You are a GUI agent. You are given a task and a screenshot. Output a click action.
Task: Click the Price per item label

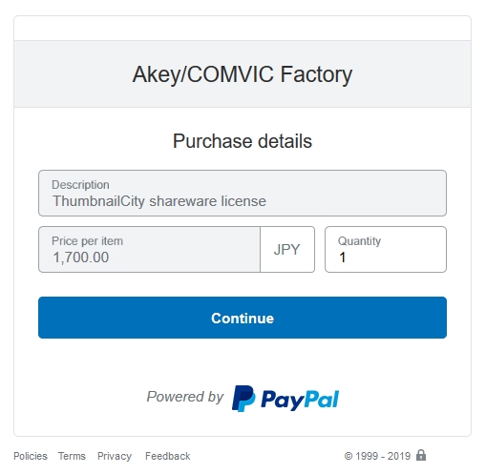(87, 241)
